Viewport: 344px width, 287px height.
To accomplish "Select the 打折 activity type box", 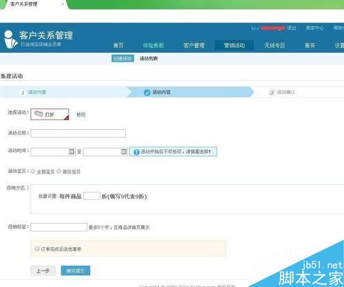I will click(50, 114).
